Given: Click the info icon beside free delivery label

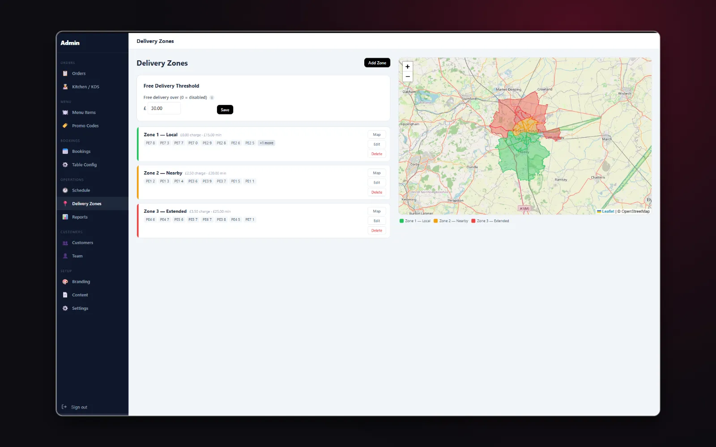Looking at the screenshot, I should (x=212, y=97).
